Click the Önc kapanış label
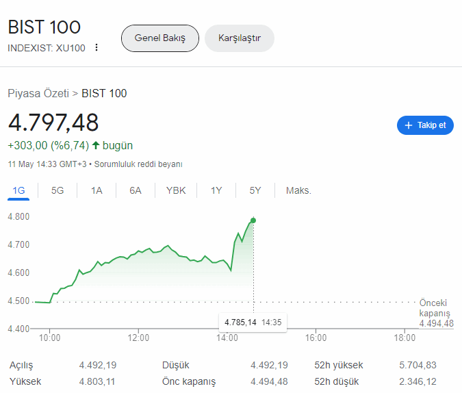 189,382
